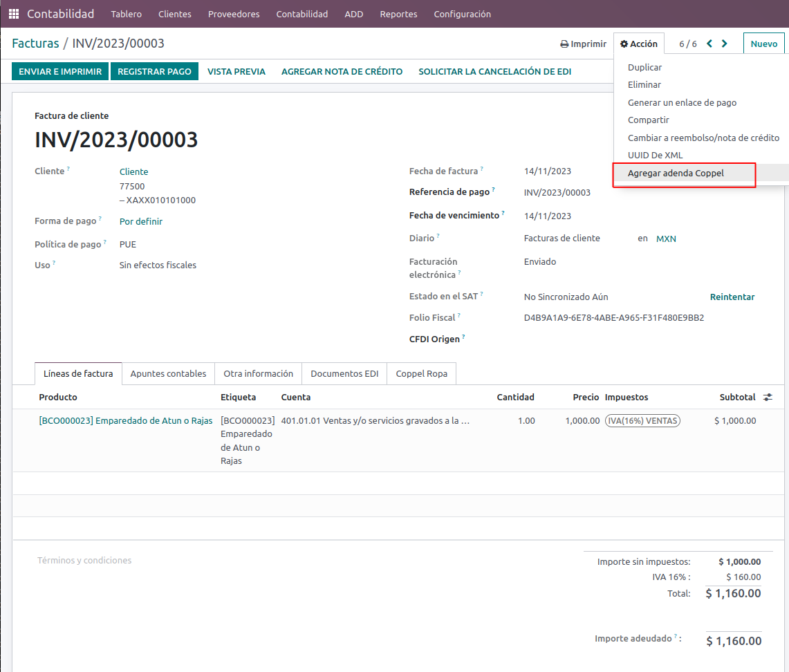The height and width of the screenshot is (672, 789).
Task: Open the Configuración top menu
Action: tap(462, 14)
